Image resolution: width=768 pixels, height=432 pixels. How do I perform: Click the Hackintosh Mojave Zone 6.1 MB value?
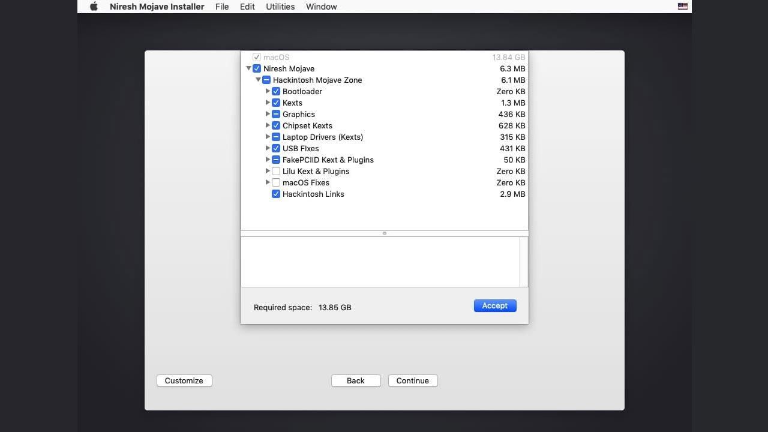pos(513,80)
